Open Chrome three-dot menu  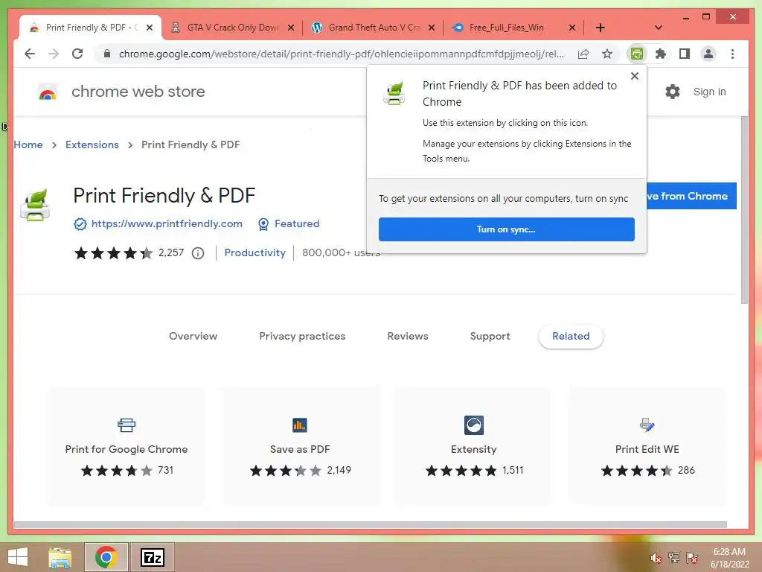[x=732, y=54]
